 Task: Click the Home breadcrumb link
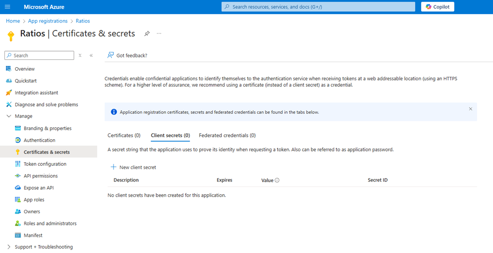coord(13,21)
